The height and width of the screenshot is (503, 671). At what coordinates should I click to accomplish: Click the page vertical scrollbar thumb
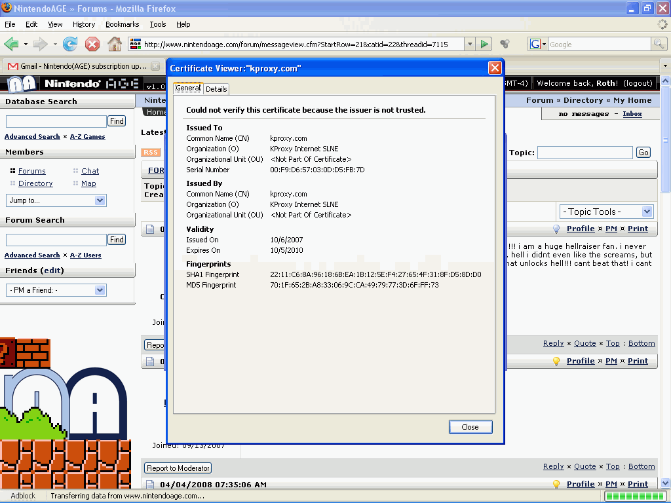[x=665, y=140]
